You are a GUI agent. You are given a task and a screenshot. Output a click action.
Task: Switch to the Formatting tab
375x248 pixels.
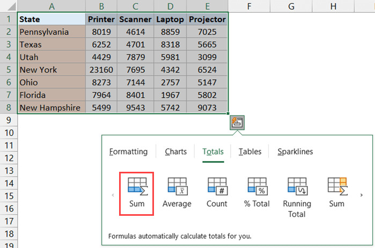(x=128, y=151)
